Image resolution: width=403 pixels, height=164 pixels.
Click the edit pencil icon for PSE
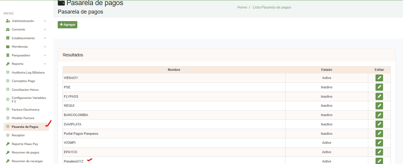tap(379, 87)
